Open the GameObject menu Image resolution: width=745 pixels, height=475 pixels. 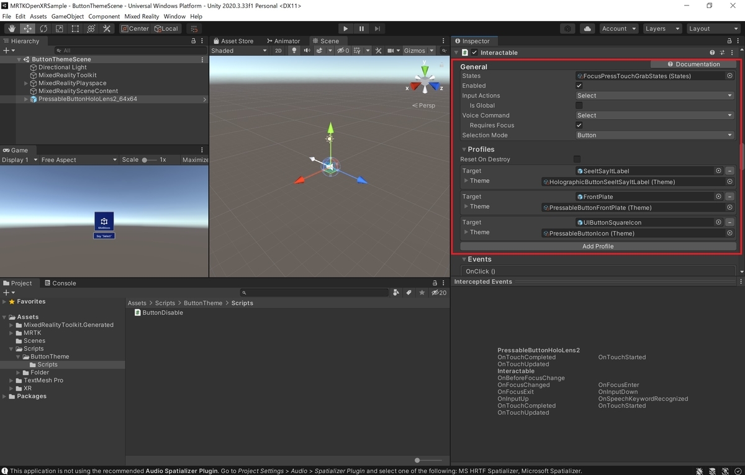pos(67,16)
